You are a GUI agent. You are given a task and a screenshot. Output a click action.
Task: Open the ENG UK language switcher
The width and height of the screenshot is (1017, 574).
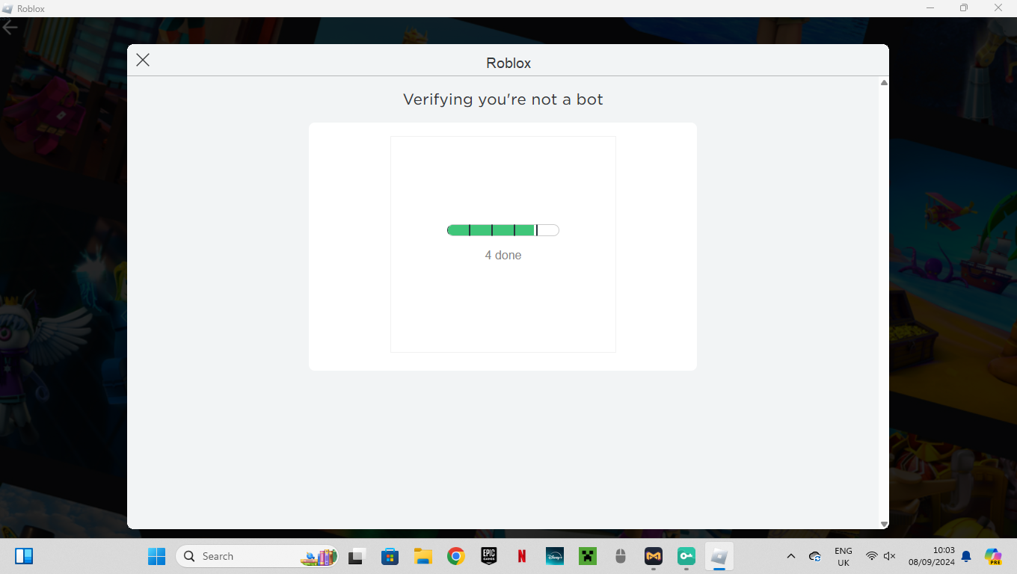click(844, 556)
